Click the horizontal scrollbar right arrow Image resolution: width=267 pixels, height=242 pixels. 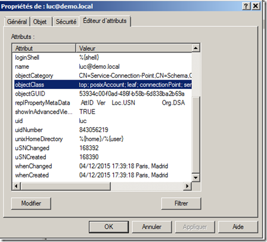pos(187,186)
